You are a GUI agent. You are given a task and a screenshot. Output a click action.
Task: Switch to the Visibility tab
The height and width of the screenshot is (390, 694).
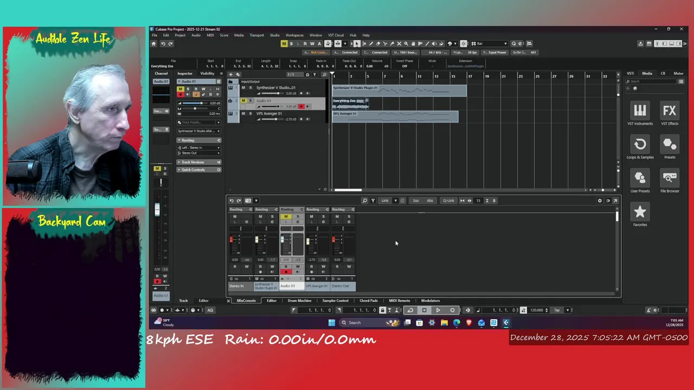click(x=207, y=73)
